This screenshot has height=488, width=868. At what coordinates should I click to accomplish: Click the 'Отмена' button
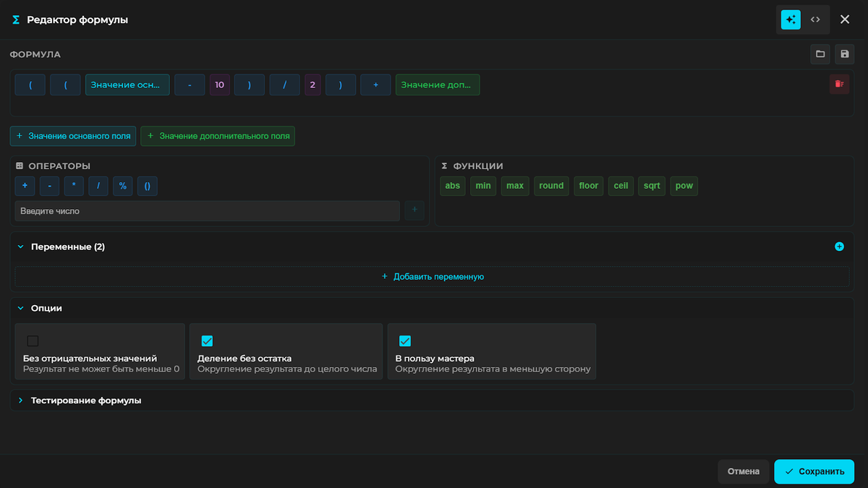click(744, 471)
